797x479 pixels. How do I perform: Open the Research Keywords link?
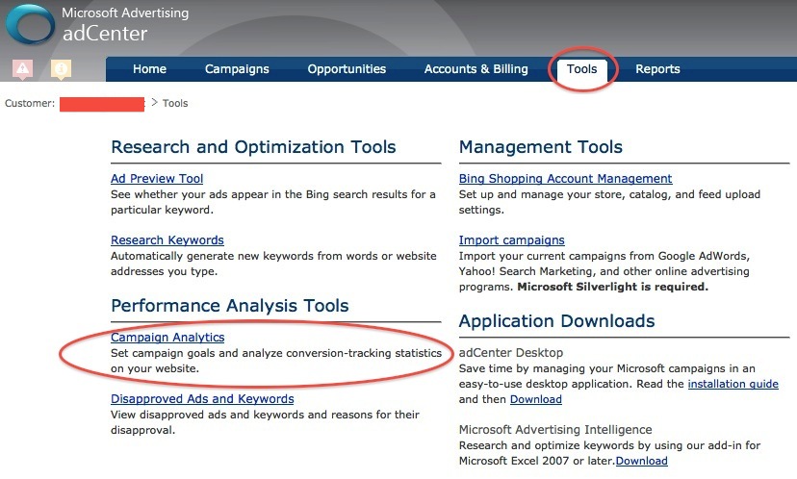coord(167,240)
